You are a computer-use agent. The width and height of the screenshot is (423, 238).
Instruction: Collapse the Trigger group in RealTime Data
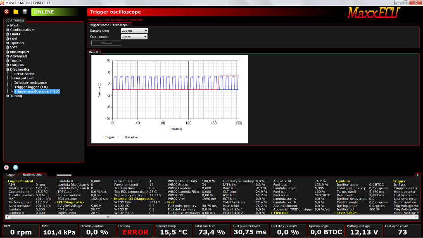click(x=392, y=181)
